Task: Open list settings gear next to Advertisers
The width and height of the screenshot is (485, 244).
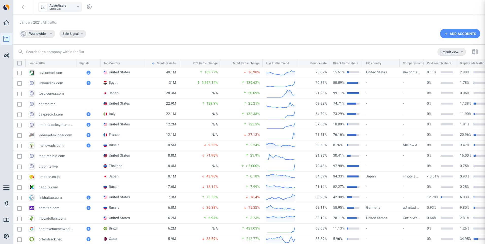Action: pos(89,7)
